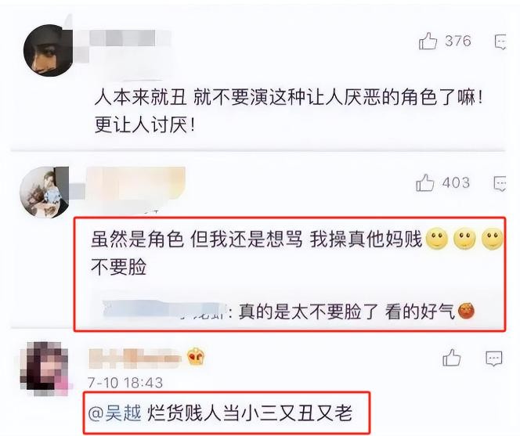Open the first commenter's dark avatar
Screen dimensions: 520x436
pyautogui.click(x=49, y=50)
